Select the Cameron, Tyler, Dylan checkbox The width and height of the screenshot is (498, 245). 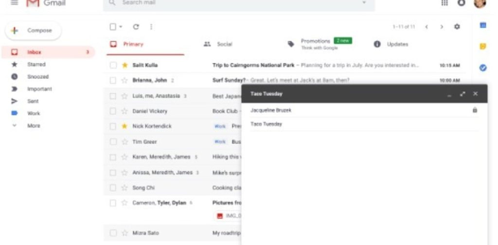pyautogui.click(x=113, y=203)
